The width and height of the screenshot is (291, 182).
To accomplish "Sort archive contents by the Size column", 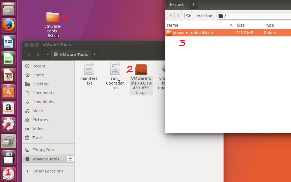I will tap(249, 25).
